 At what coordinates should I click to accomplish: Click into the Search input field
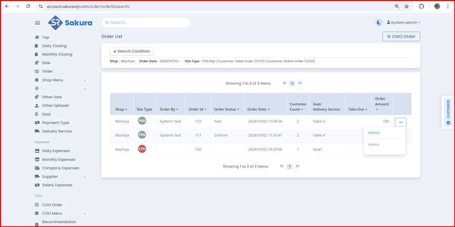(x=146, y=23)
